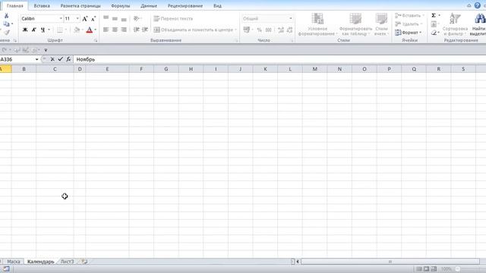The width and height of the screenshot is (486, 273).
Task: Click the horizontal scrollbar thumb
Action: coord(390,262)
